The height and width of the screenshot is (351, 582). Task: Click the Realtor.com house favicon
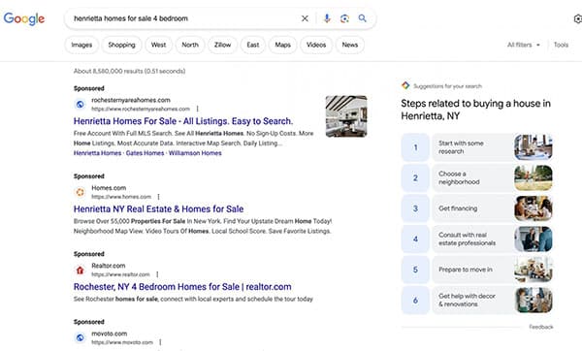tap(80, 271)
